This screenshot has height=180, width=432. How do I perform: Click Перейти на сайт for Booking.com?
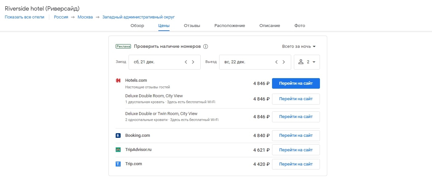pyautogui.click(x=296, y=135)
